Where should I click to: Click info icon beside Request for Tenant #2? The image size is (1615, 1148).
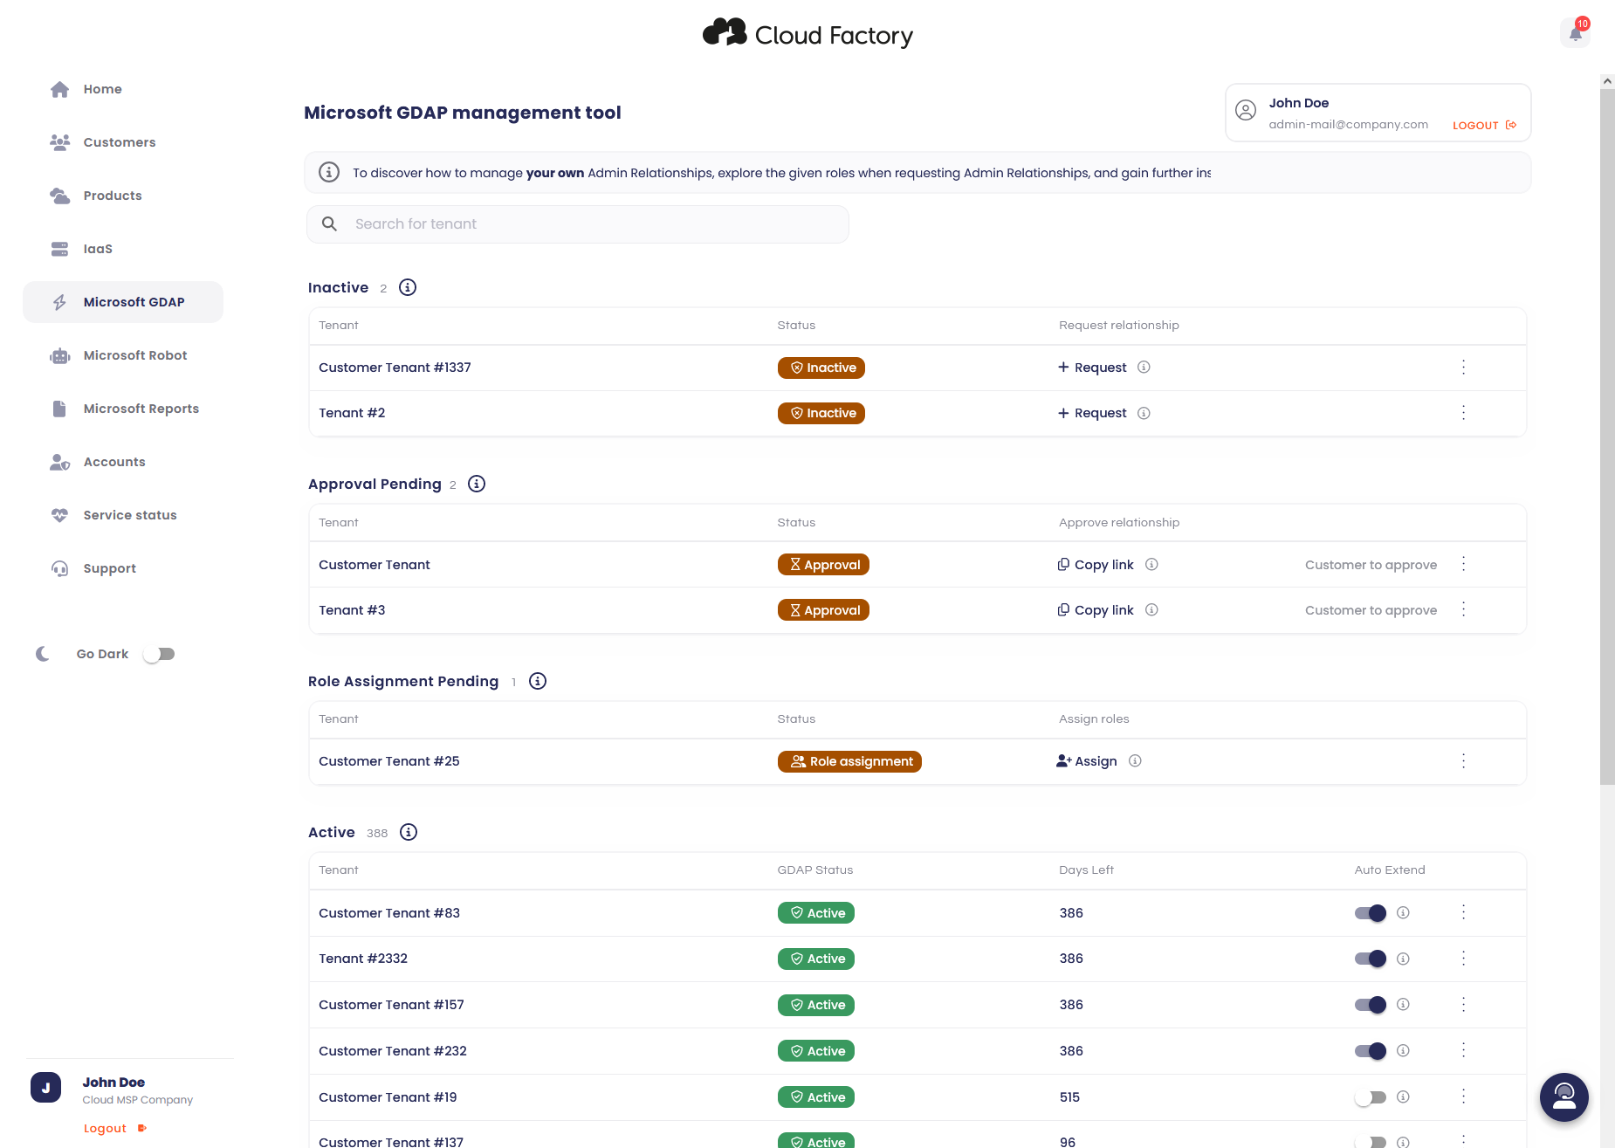[1144, 413]
